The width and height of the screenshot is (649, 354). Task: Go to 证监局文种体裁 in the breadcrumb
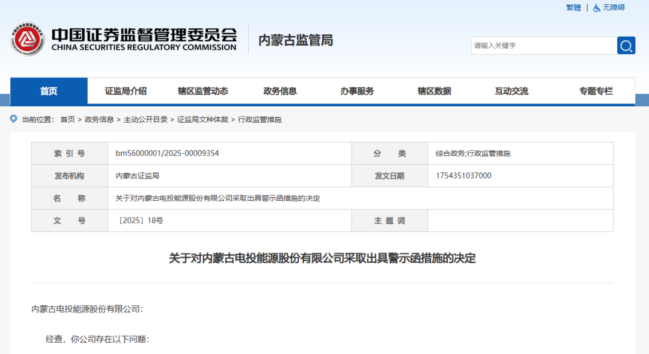[x=203, y=120]
